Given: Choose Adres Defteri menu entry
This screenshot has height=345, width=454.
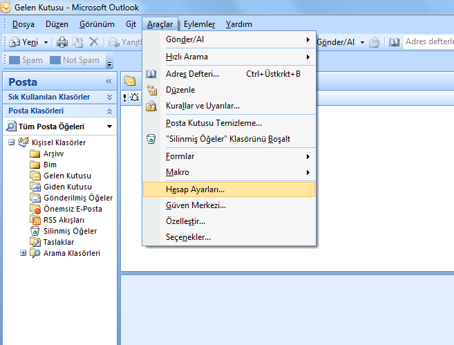Looking at the screenshot, I should (229, 74).
